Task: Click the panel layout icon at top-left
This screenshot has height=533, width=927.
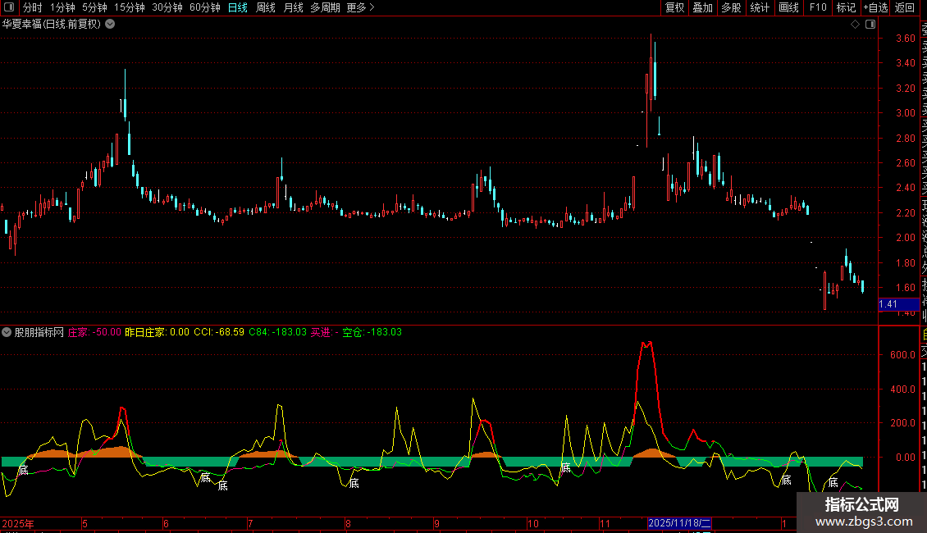Action: 9,7
